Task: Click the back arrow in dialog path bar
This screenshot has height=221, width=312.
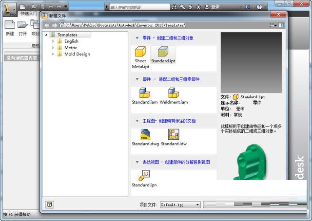Action: coord(47,25)
